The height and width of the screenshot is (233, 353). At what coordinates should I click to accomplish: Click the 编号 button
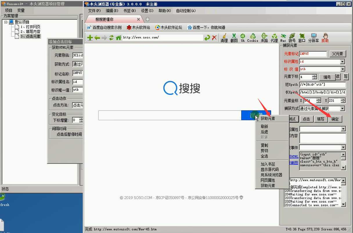tap(327, 77)
